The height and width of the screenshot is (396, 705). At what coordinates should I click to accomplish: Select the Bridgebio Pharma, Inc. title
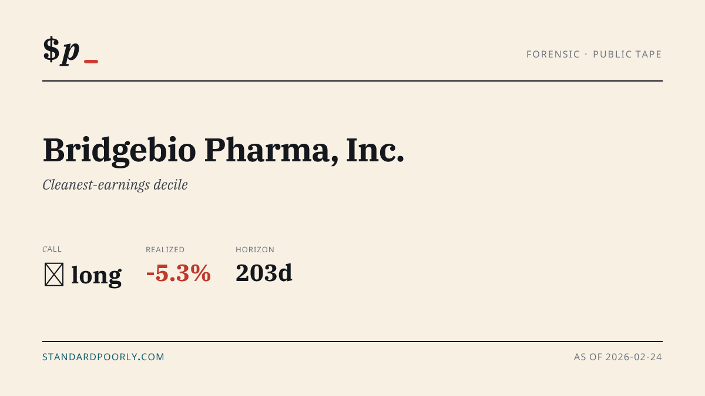(224, 151)
